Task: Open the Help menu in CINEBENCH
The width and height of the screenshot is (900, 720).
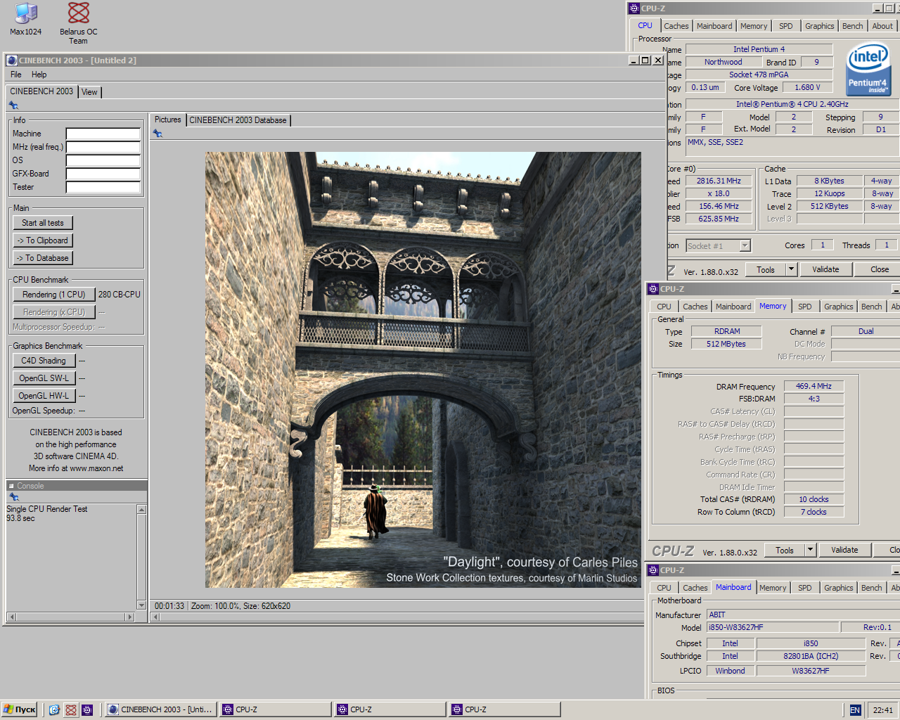Action: pyautogui.click(x=39, y=75)
